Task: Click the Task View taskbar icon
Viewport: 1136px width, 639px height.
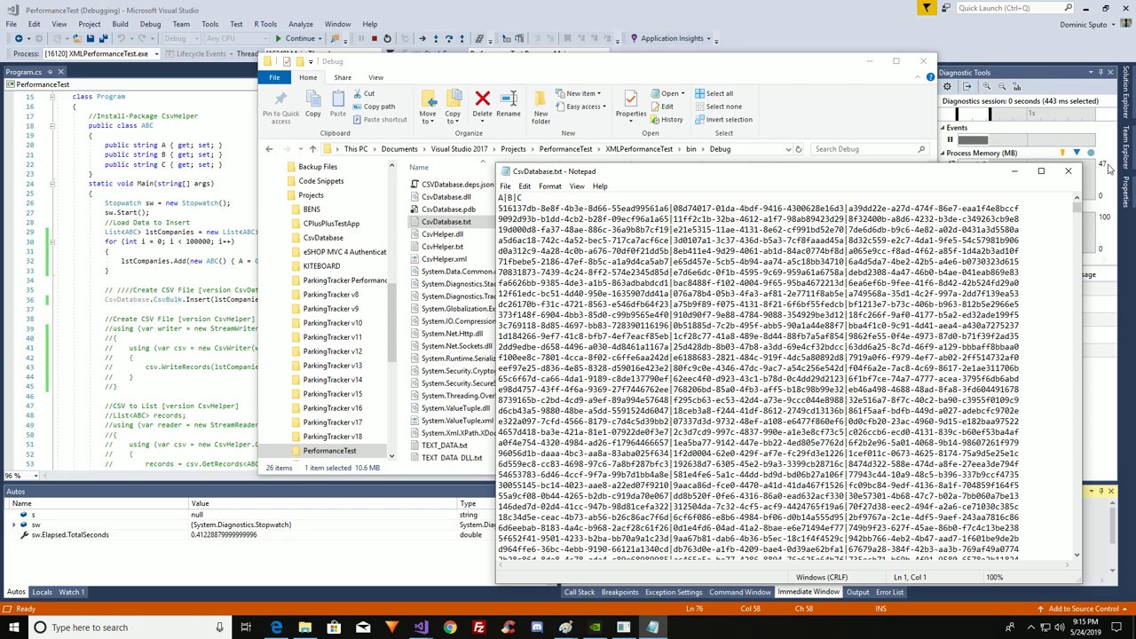Action: coord(246,627)
